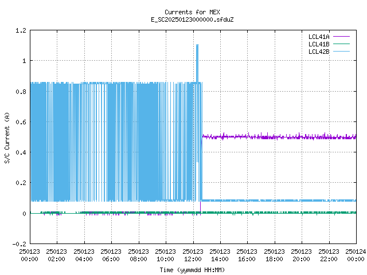Click the x-axis tick 250123 18:00
This screenshot has width=367, height=275.
[x=275, y=255]
